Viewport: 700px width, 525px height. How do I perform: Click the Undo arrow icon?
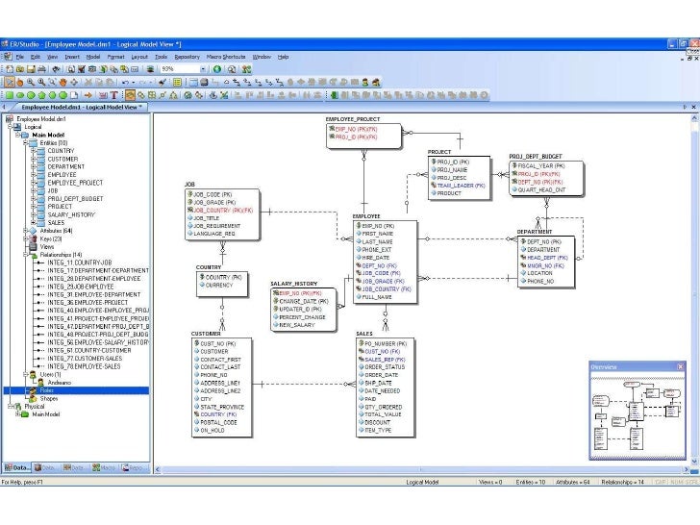pos(126,82)
